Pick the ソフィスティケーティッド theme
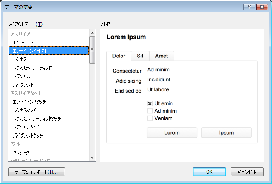Screen dimensions: 272x184 coord(48,68)
